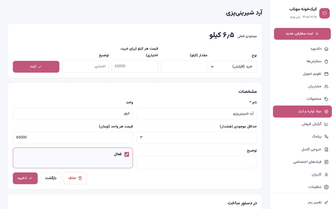335x209 pixels.
Task: Click the tag icon beside محصولات
Action: [x=326, y=99]
